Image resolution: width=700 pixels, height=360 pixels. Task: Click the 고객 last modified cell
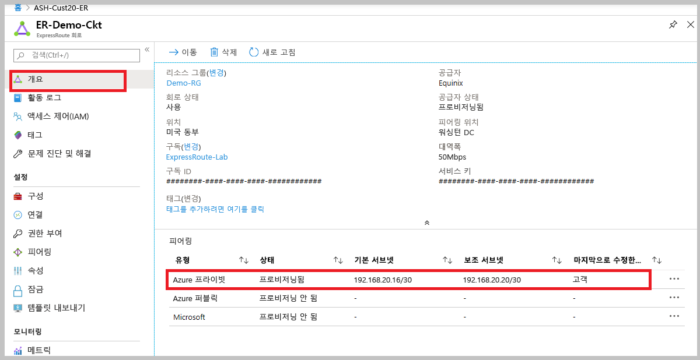[580, 280]
